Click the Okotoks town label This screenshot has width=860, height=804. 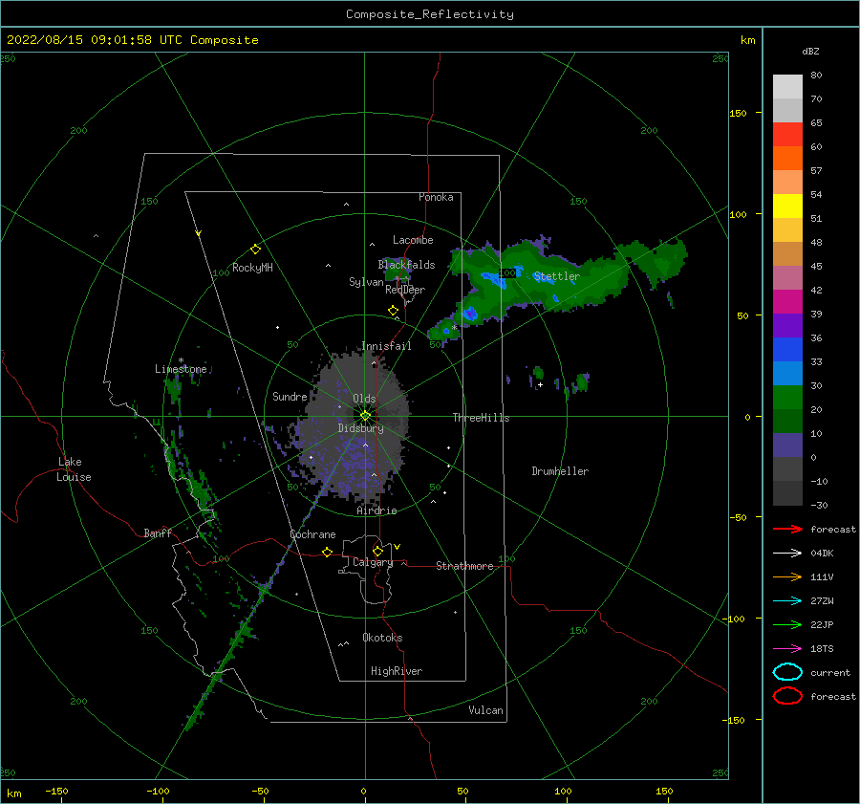pyautogui.click(x=382, y=638)
